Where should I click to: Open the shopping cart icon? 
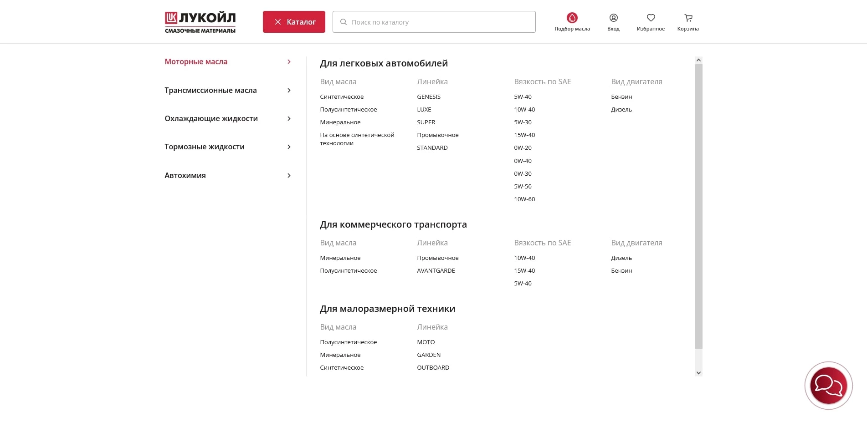(688, 18)
